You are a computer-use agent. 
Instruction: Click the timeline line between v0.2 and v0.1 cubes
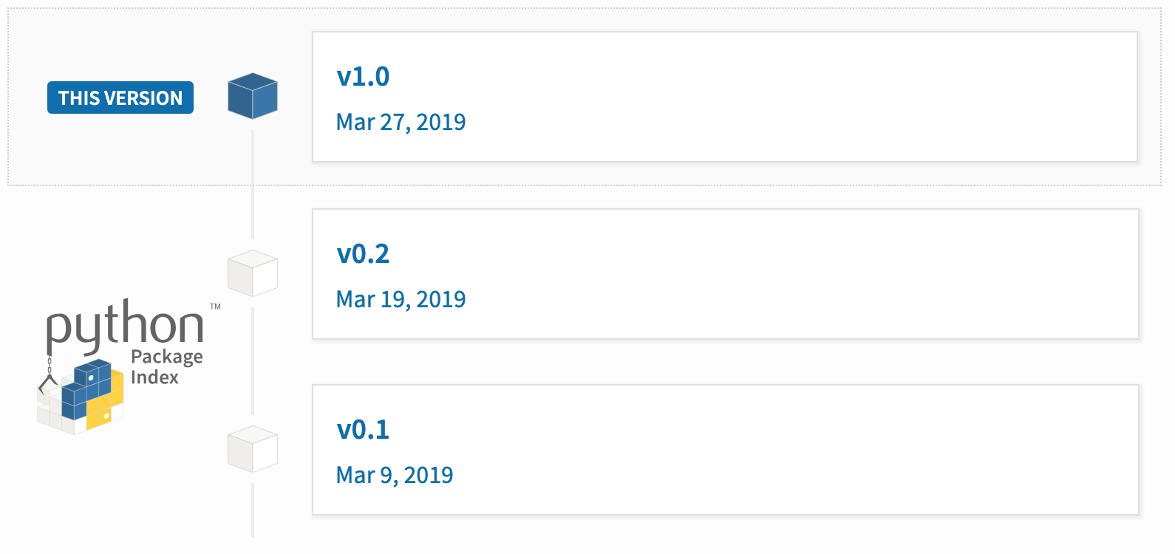pyautogui.click(x=253, y=361)
